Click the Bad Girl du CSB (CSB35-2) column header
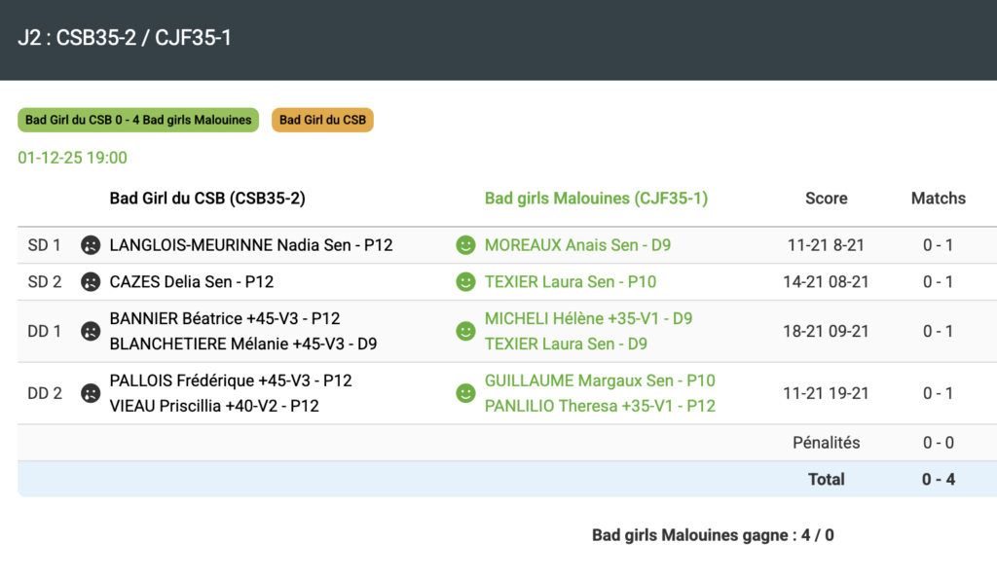997x580 pixels. tap(207, 199)
